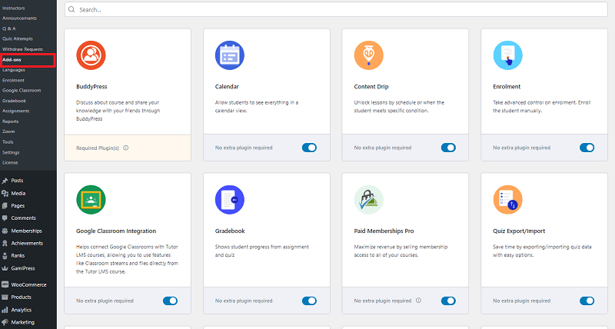Click the Calendar card title

coord(227,87)
